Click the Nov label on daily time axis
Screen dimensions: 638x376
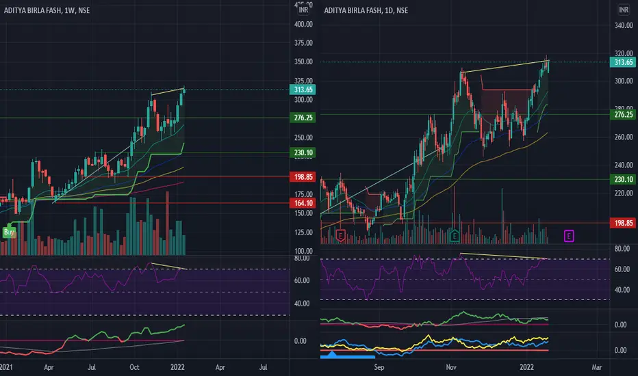click(x=451, y=367)
